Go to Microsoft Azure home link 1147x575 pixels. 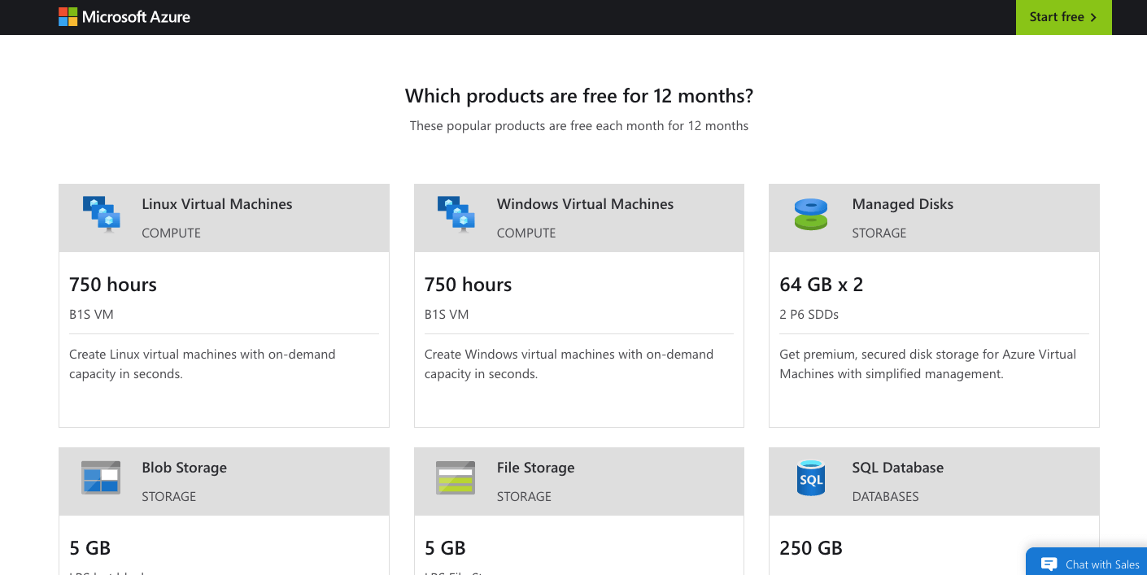(124, 17)
